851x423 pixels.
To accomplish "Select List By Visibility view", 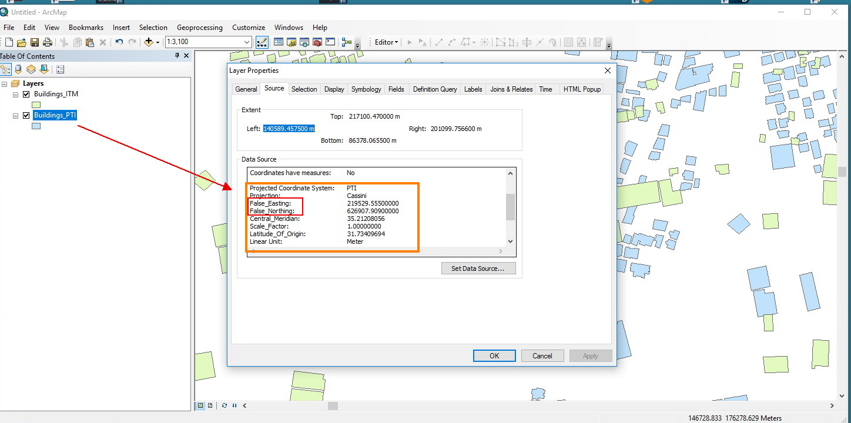I will pos(31,69).
